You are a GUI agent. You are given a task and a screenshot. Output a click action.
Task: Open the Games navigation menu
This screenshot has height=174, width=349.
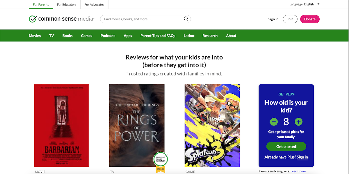pos(86,36)
